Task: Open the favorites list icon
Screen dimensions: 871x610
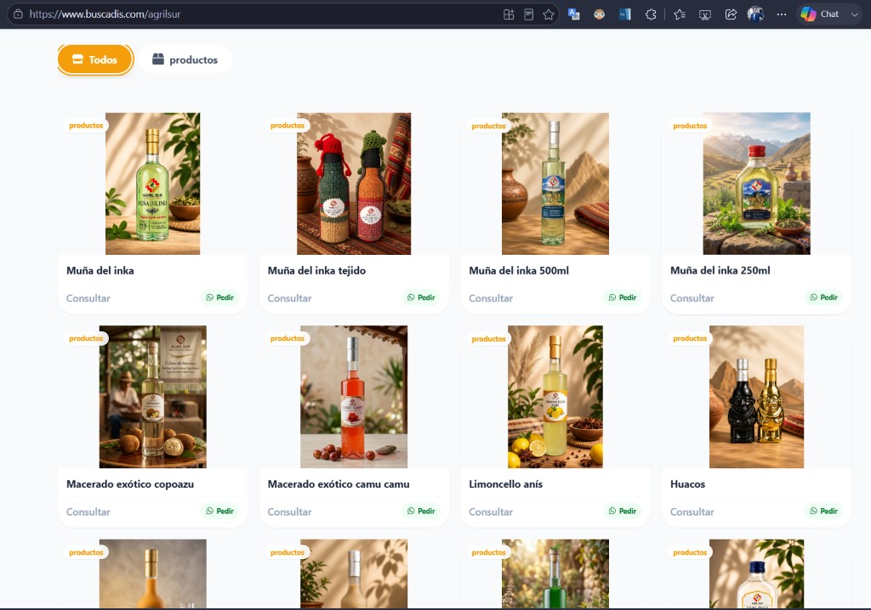Action: [x=680, y=14]
